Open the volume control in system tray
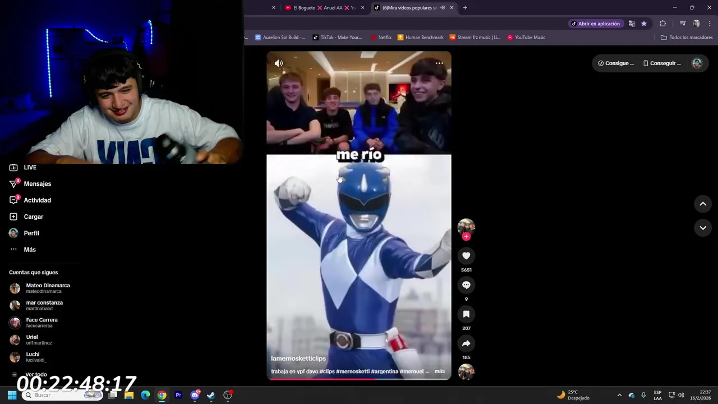The image size is (718, 404). pos(681,395)
